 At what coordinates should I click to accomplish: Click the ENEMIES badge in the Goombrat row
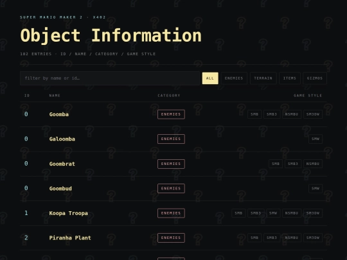coord(171,164)
